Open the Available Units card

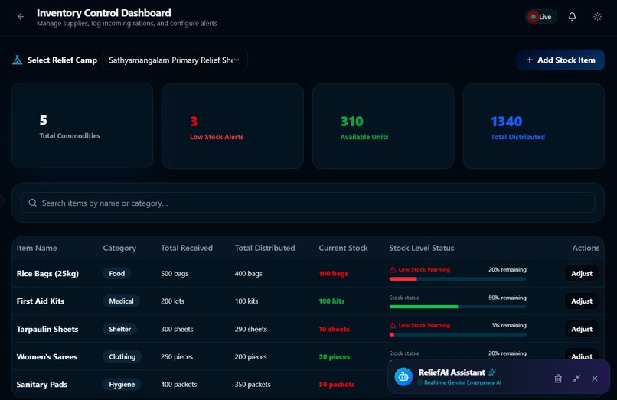tap(384, 126)
